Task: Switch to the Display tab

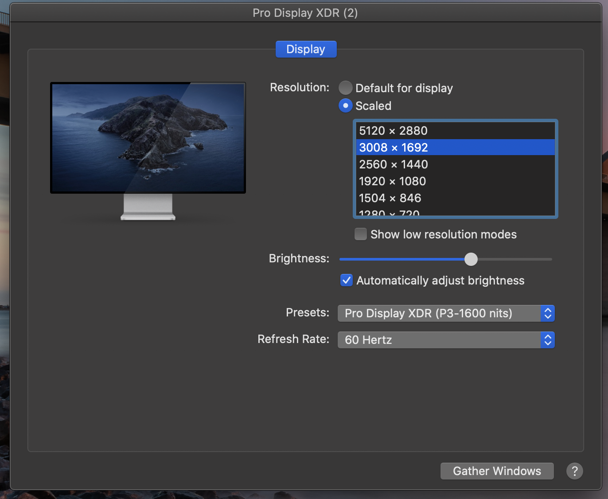Action: (x=306, y=49)
